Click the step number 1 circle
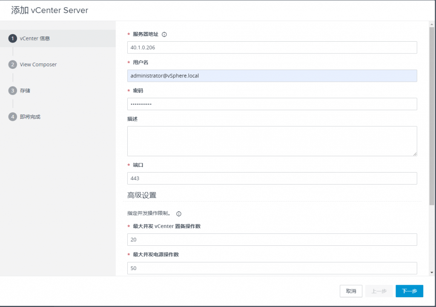The width and height of the screenshot is (436, 307). coord(12,38)
